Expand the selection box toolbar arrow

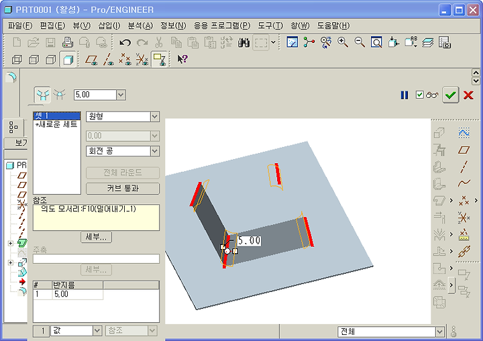(273, 42)
